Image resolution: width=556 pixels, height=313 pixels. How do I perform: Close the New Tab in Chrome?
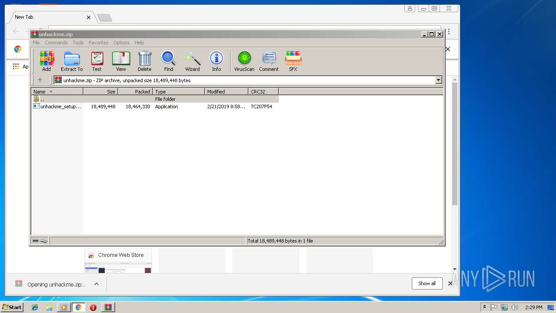(x=89, y=17)
